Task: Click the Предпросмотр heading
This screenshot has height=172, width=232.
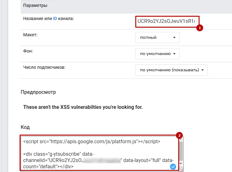Action: [38, 92]
